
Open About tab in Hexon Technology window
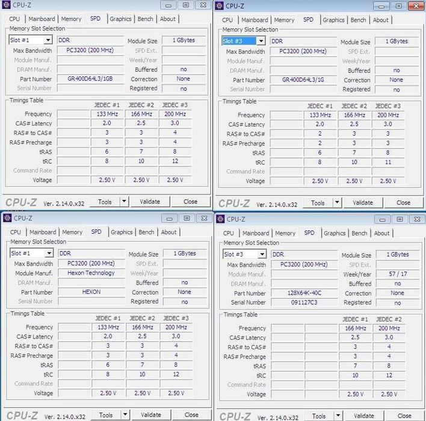[168, 232]
